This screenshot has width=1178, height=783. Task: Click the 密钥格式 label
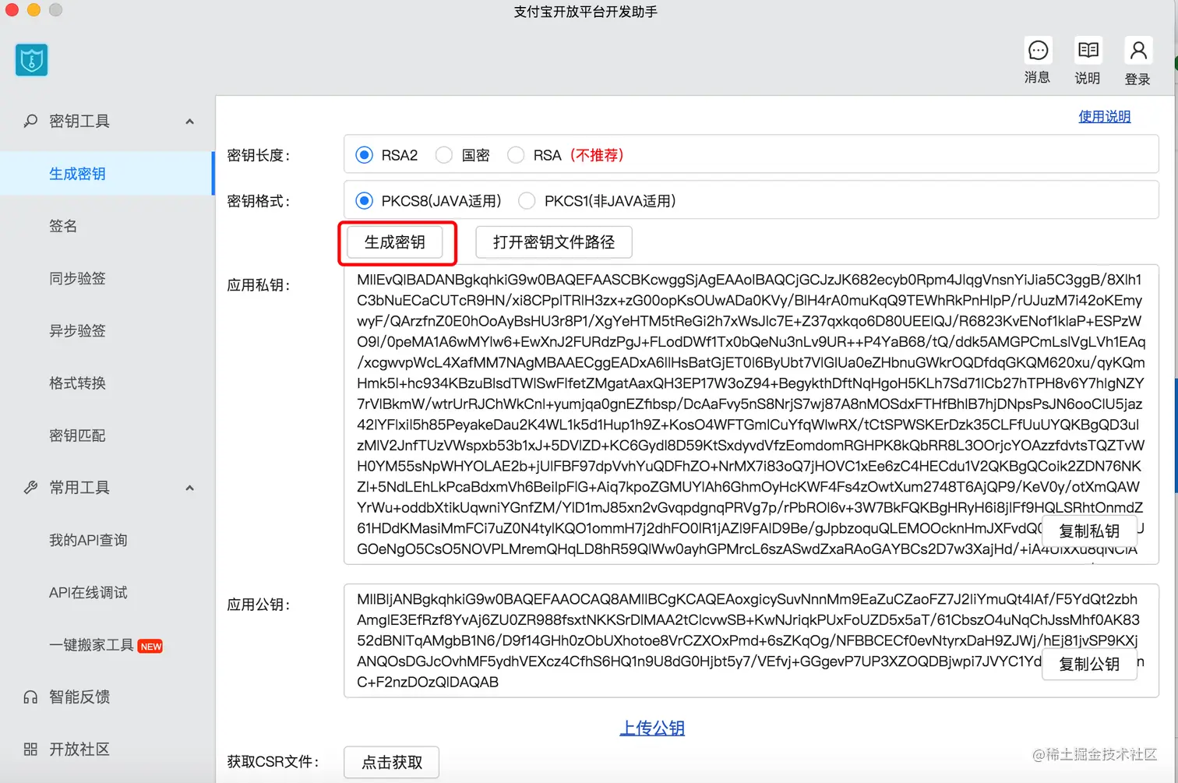click(259, 201)
